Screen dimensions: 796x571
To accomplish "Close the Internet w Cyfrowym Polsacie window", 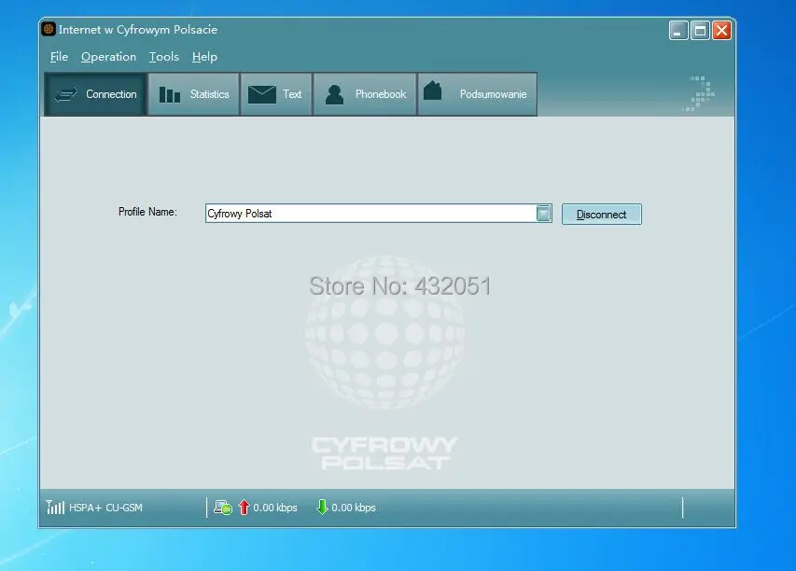I will (x=721, y=31).
